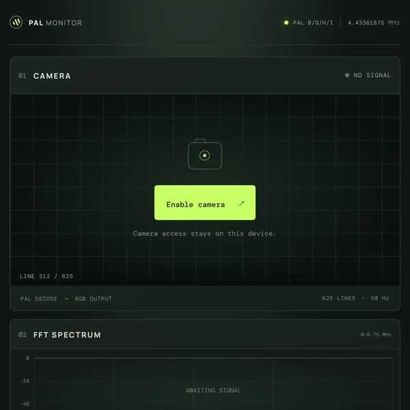410x410 pixels.
Task: Click the arrow icon on Enable camera button
Action: pyautogui.click(x=241, y=204)
